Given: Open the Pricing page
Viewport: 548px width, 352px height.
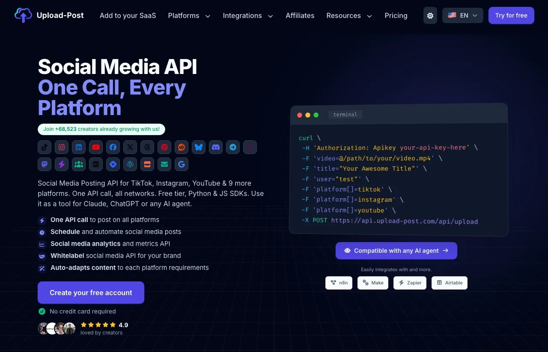Looking at the screenshot, I should (x=396, y=15).
